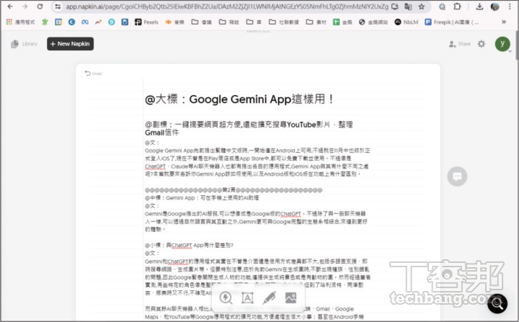This screenshot has height=322, width=519.
Task: Open the apps grid bookmark
Action: [x=20, y=22]
